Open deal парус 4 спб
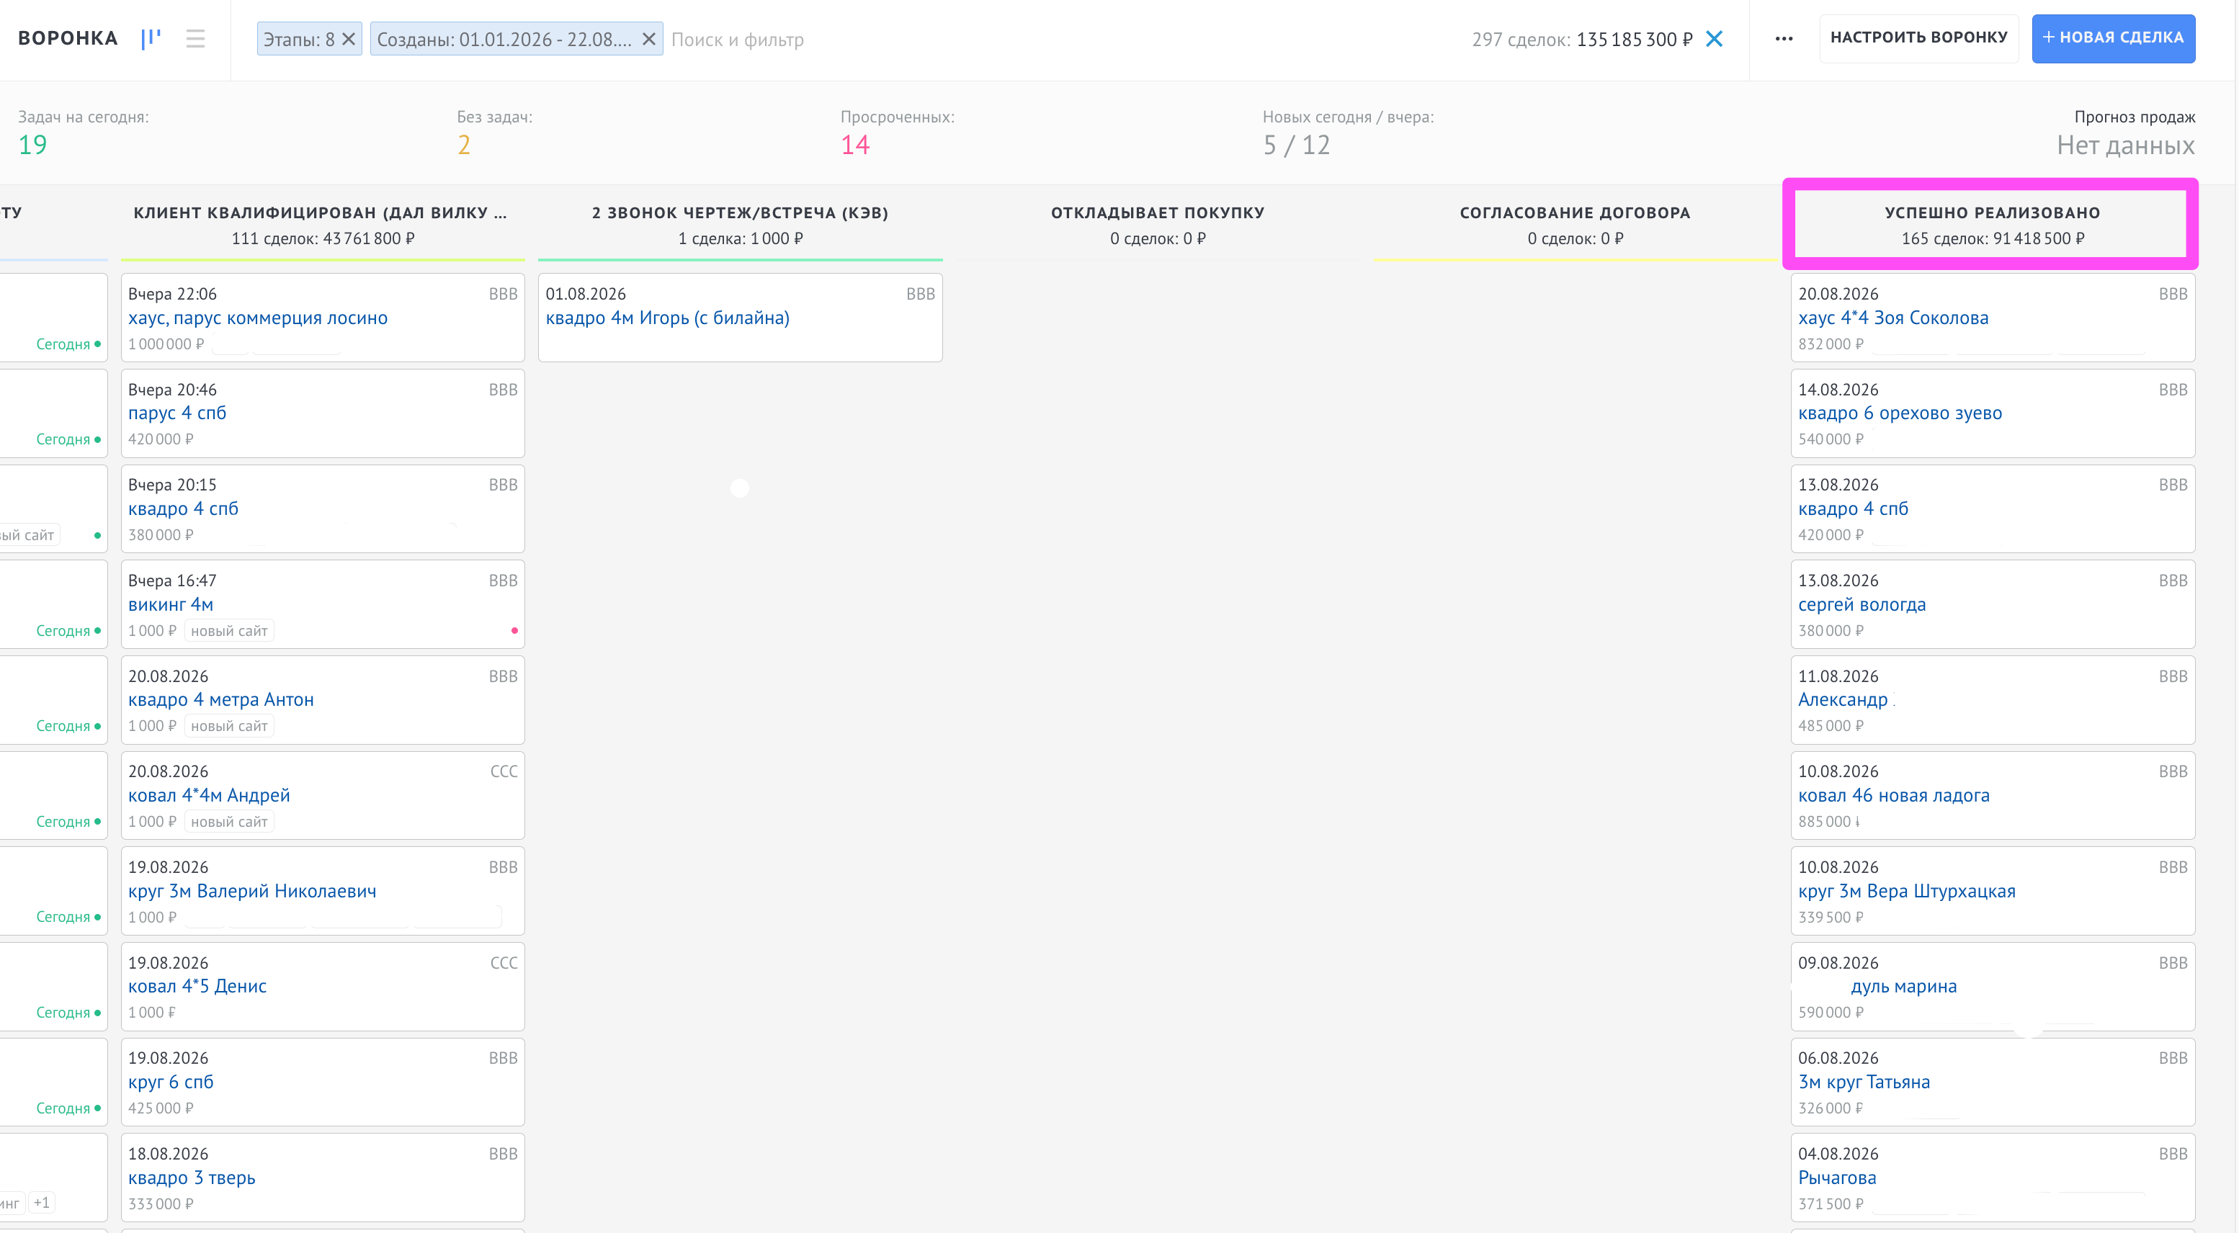 pyautogui.click(x=177, y=413)
